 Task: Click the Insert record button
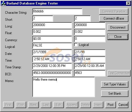click(98, 105)
